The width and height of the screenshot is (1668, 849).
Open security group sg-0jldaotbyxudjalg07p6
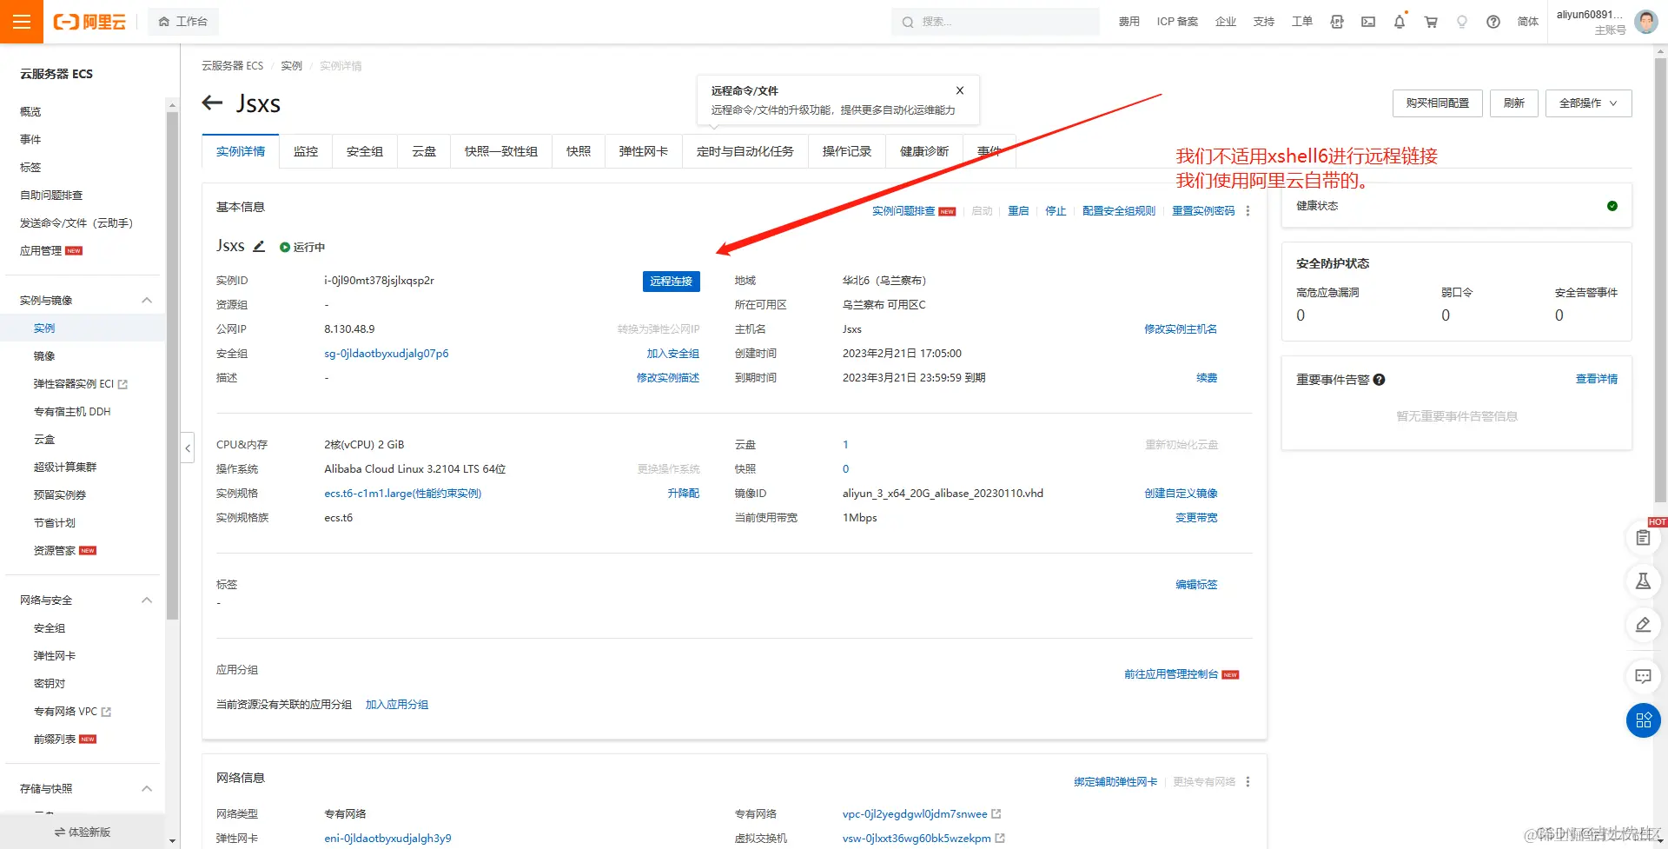tap(387, 354)
